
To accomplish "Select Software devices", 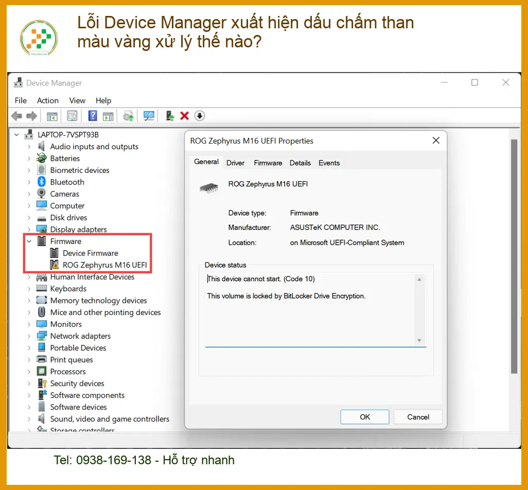I will tap(78, 407).
